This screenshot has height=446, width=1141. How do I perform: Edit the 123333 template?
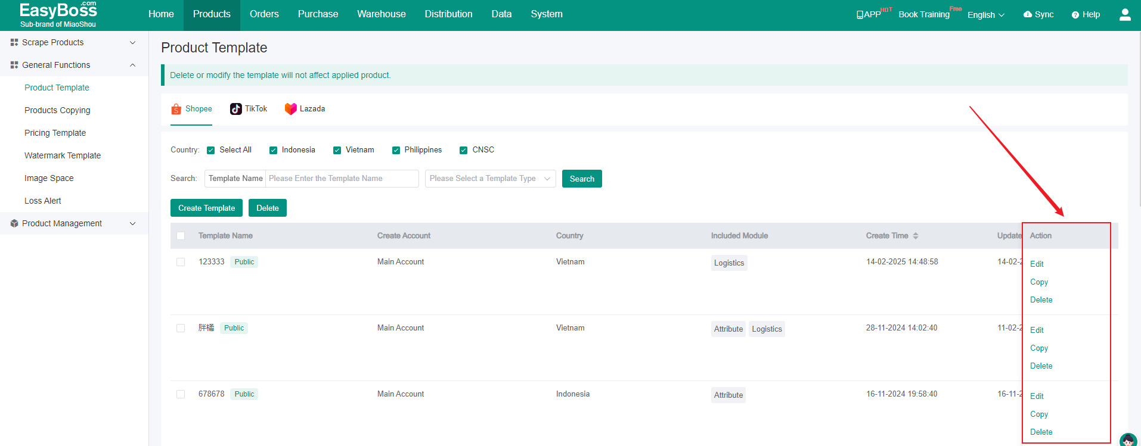tap(1037, 264)
